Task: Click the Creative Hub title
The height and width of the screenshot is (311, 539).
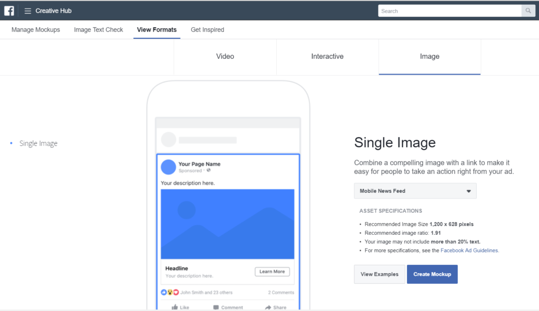Action: tap(54, 11)
